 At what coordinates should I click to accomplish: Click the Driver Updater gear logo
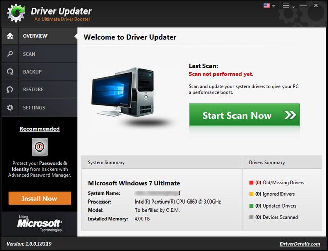16,13
